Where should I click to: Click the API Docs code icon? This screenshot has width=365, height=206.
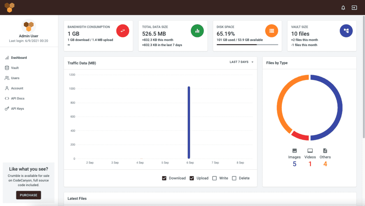[x=7, y=98]
